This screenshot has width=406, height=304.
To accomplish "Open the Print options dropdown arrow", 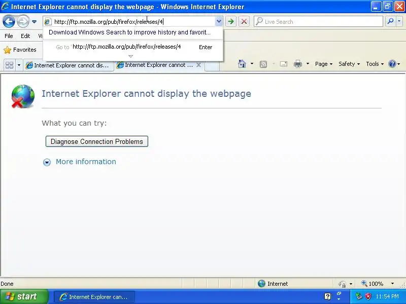I will point(308,64).
